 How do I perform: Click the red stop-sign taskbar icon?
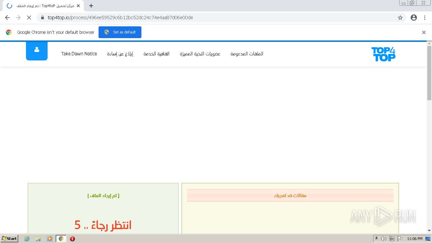(72, 239)
